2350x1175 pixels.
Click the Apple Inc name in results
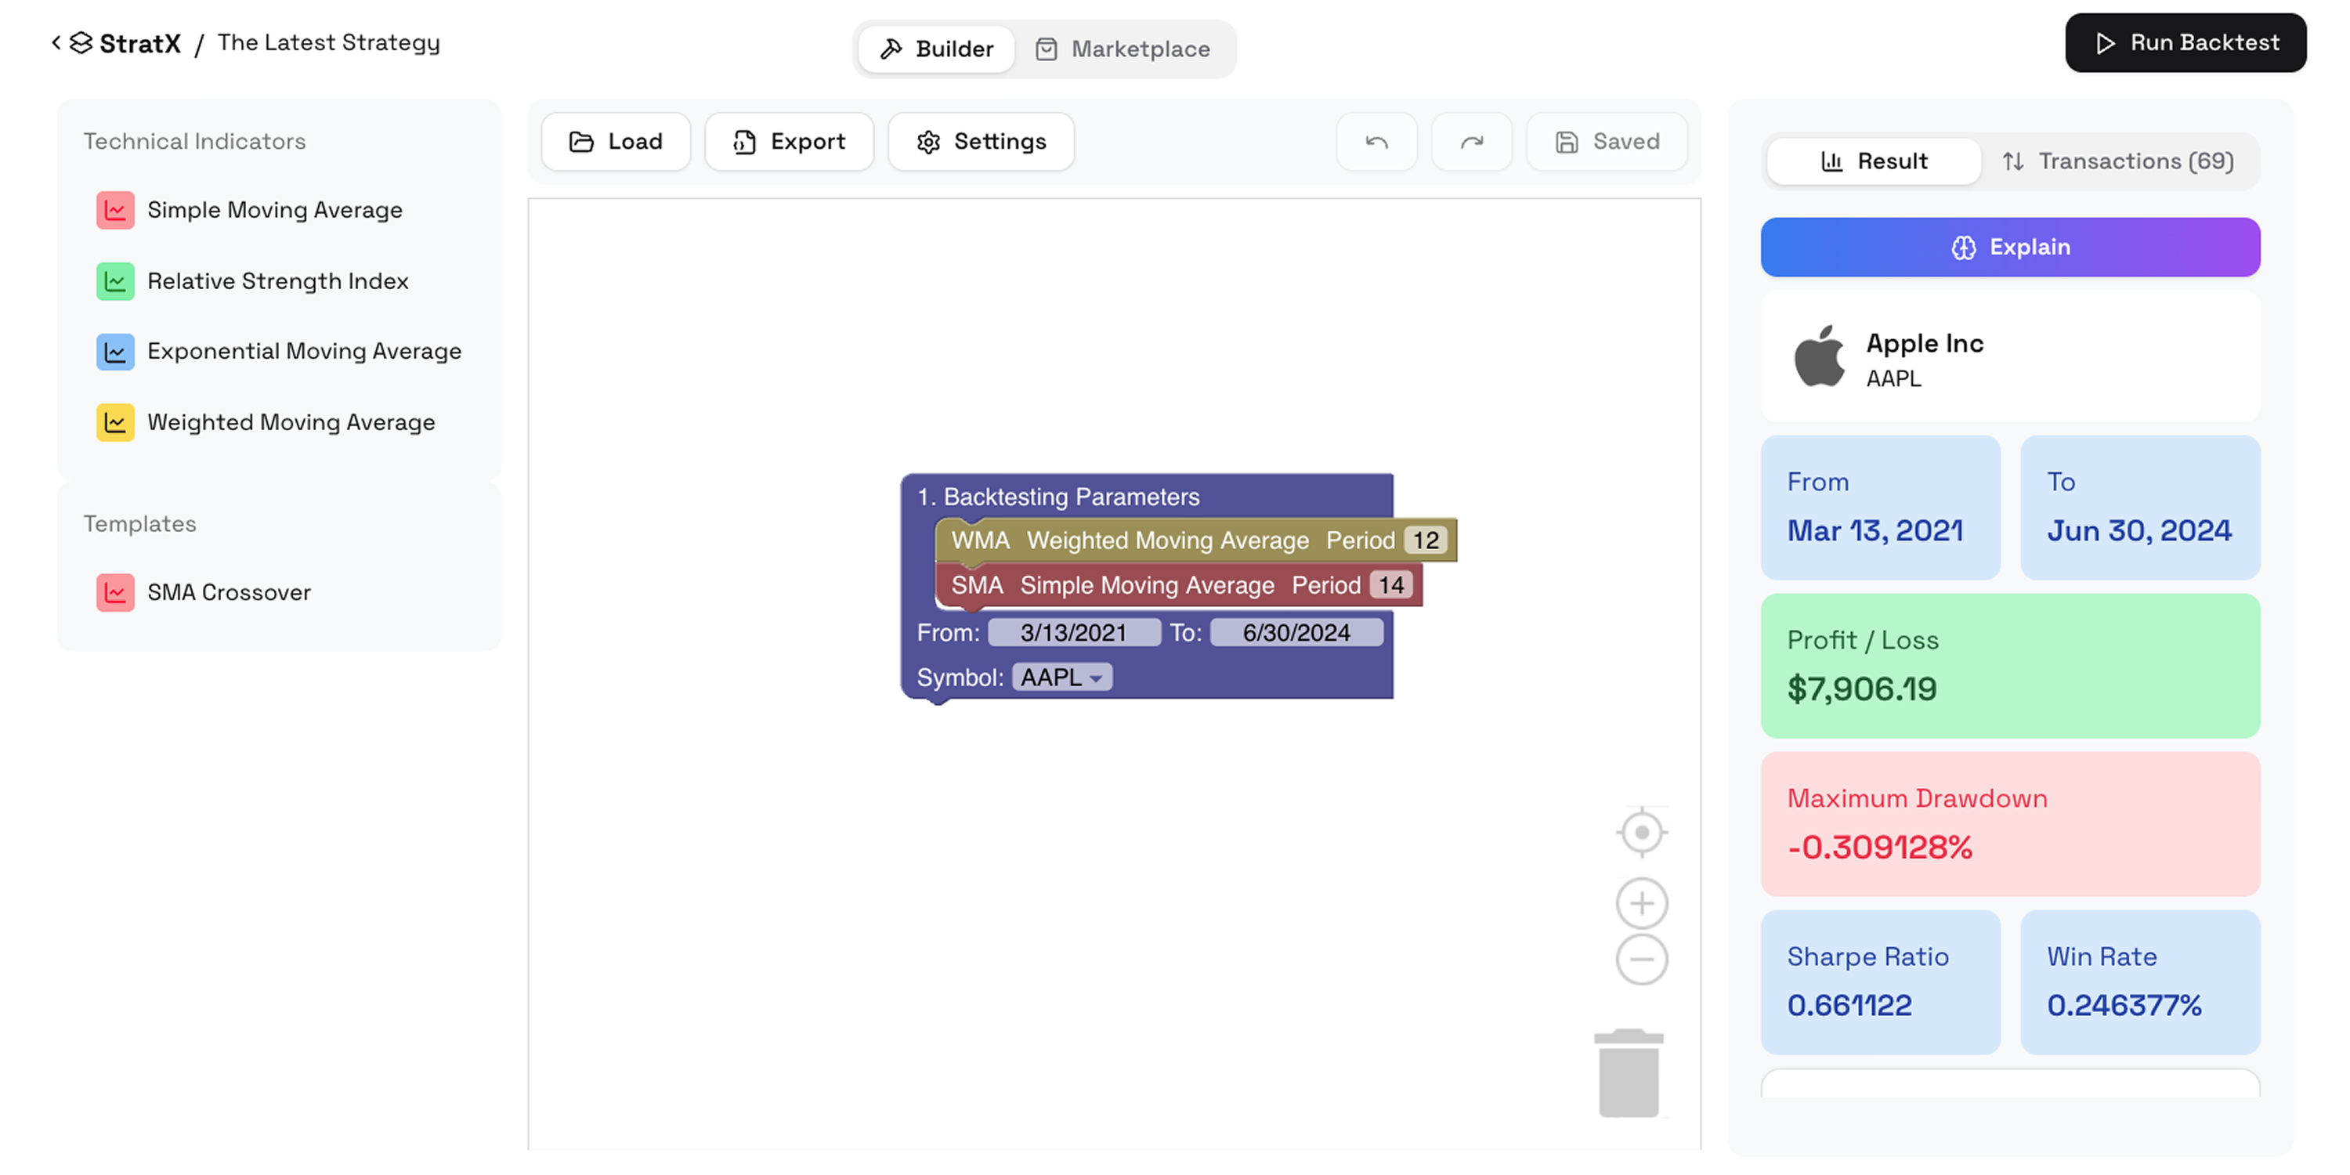pyautogui.click(x=1924, y=343)
